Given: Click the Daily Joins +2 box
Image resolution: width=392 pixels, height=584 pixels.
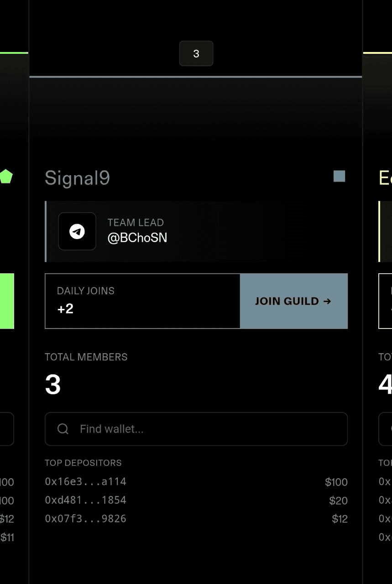Looking at the screenshot, I should (x=142, y=301).
